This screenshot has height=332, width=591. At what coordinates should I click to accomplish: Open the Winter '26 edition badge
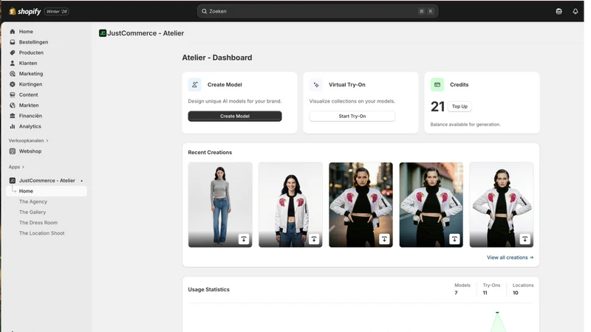[x=57, y=11]
